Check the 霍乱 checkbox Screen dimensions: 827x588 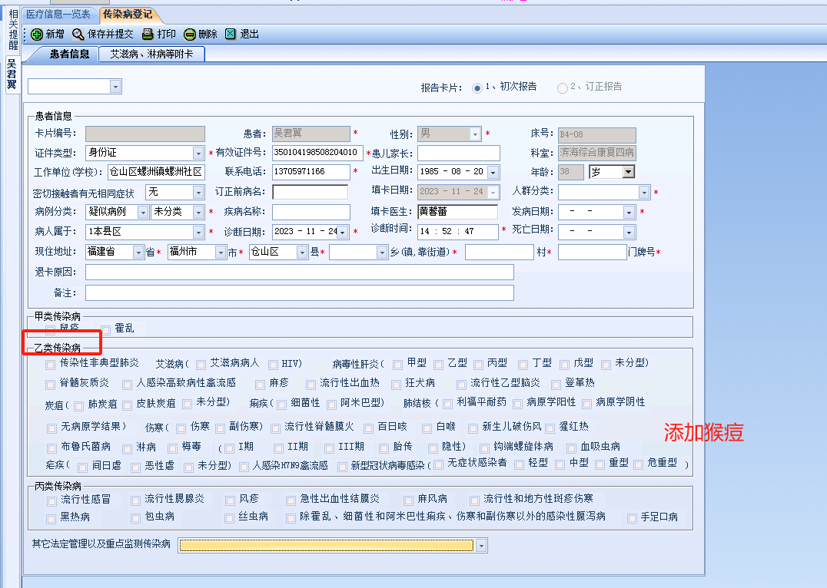point(106,329)
